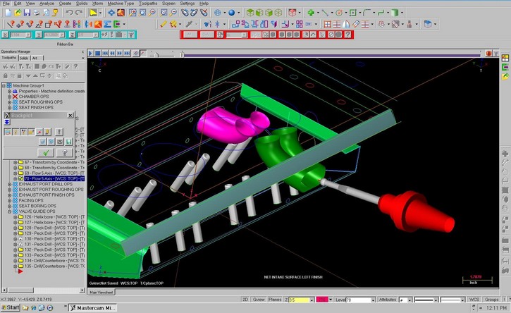Expand the SEAT FINISH OPS group
This screenshot has height=313, width=511.
[x=9, y=108]
